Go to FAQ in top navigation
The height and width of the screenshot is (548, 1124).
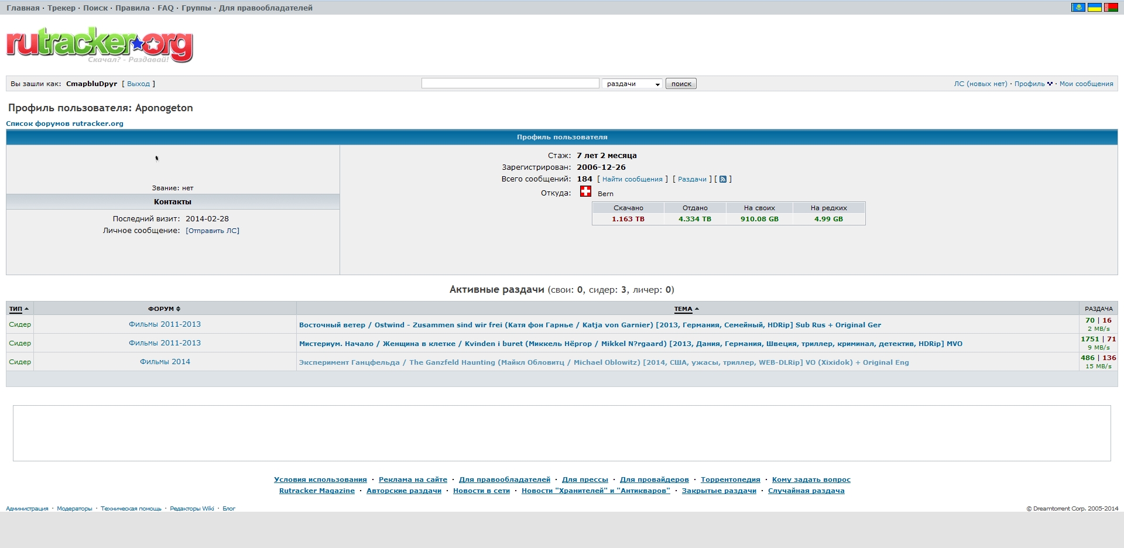click(166, 8)
